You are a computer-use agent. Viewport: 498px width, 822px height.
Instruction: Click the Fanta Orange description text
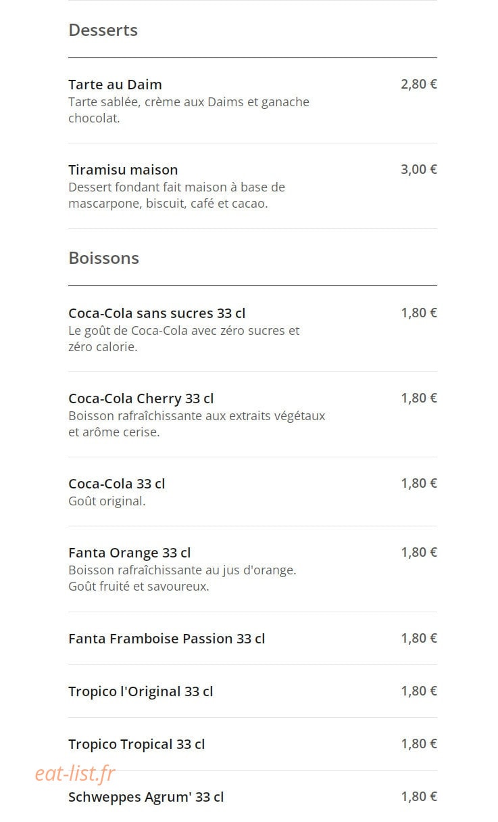pos(182,578)
